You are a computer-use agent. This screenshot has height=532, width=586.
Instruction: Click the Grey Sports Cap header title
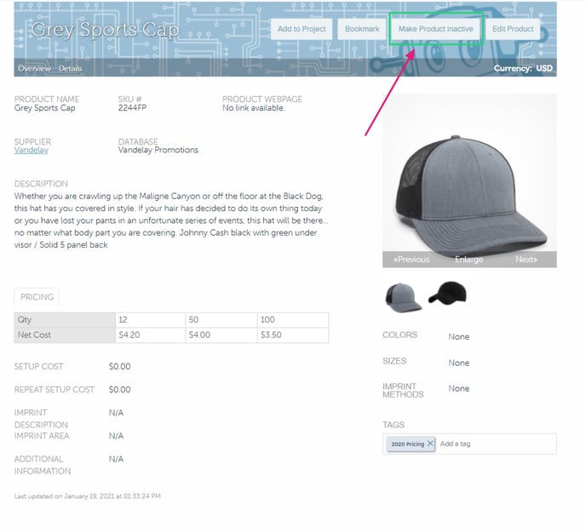(105, 29)
